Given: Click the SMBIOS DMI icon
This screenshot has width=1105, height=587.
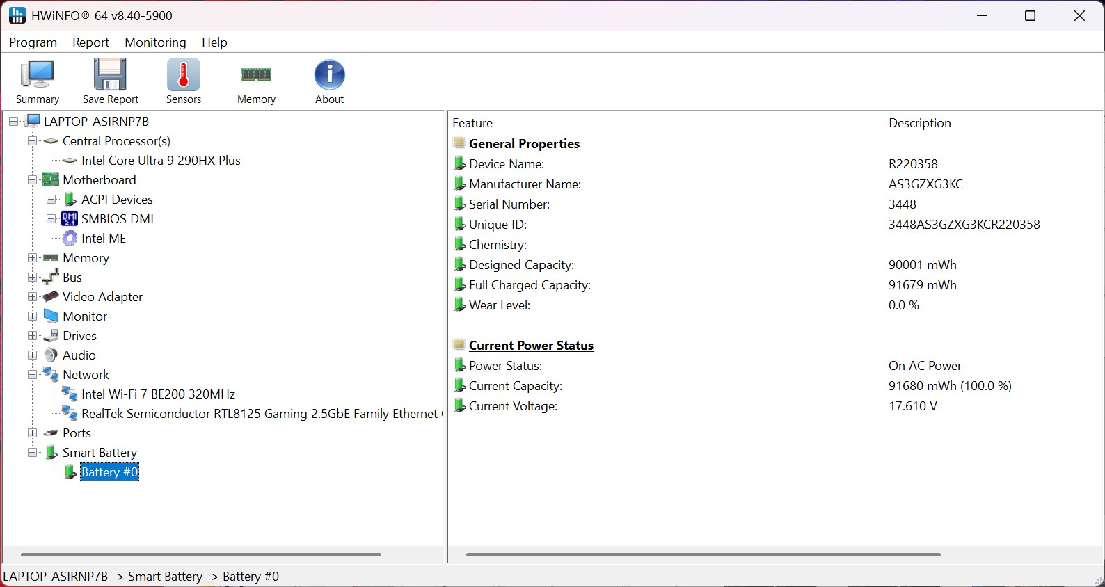Looking at the screenshot, I should coord(70,219).
